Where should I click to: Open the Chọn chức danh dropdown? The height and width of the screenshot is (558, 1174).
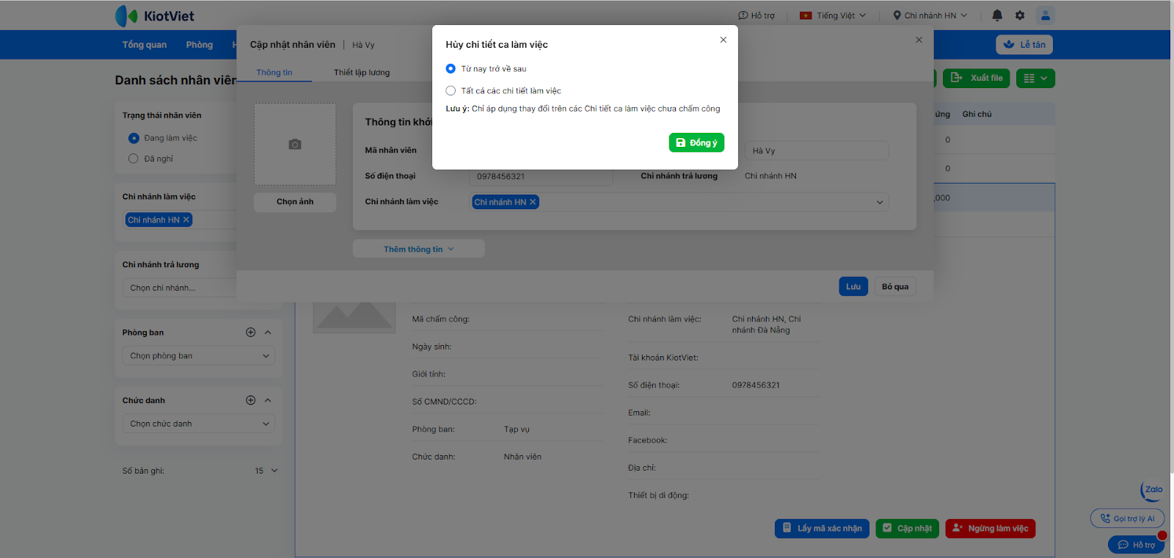tap(199, 424)
